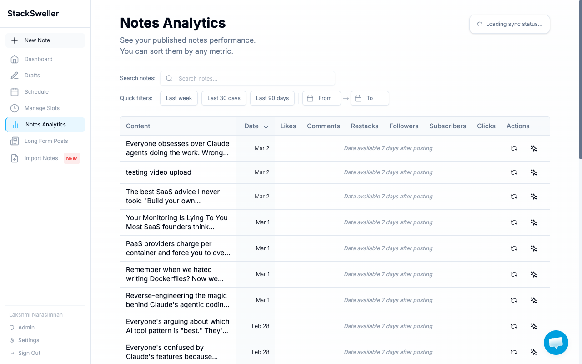Toggle the 'Last week' quick filter
582x364 pixels.
point(179,98)
